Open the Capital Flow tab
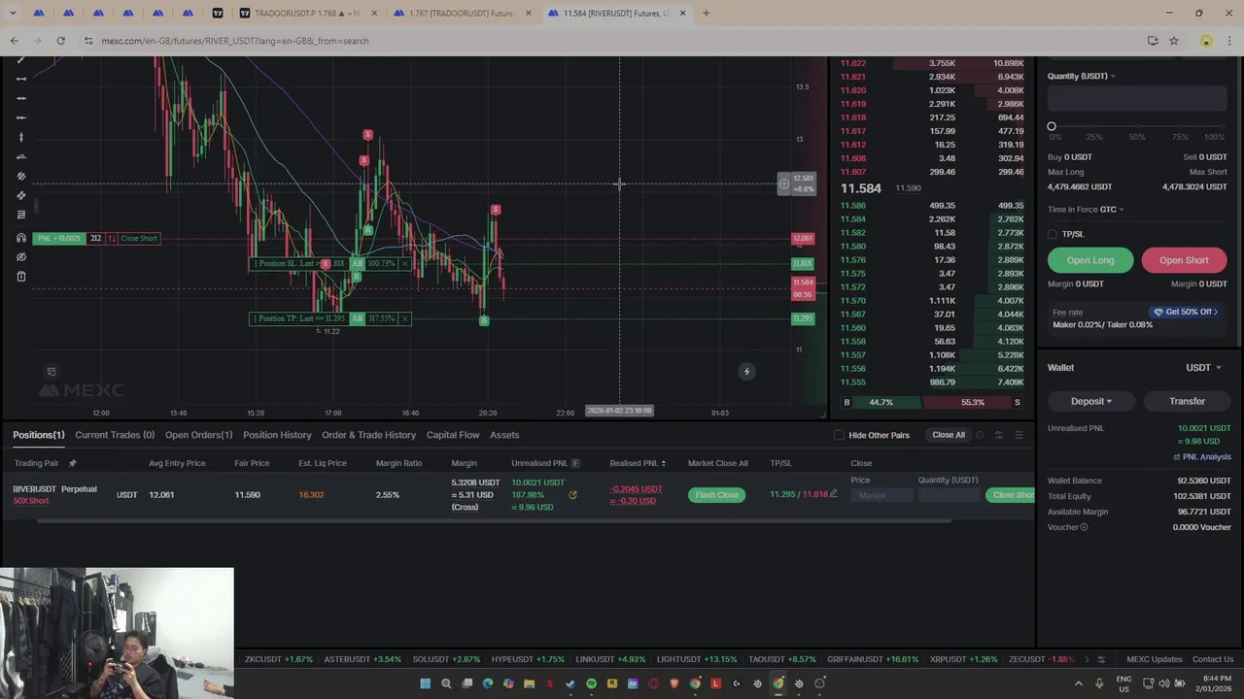Image resolution: width=1244 pixels, height=699 pixels. click(x=453, y=435)
